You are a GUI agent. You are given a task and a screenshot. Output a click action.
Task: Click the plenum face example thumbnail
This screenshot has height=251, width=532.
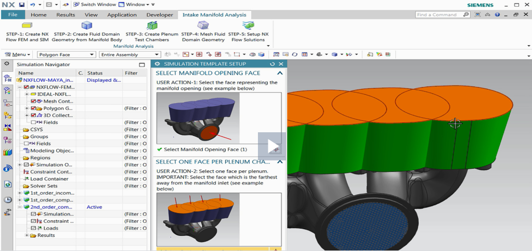pyautogui.click(x=198, y=219)
